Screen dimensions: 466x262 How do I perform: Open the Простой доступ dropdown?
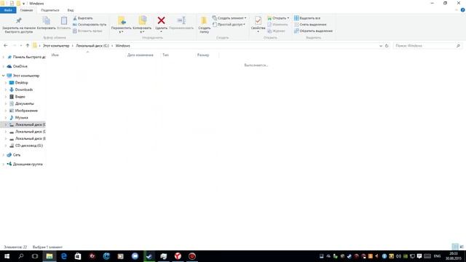pos(229,24)
